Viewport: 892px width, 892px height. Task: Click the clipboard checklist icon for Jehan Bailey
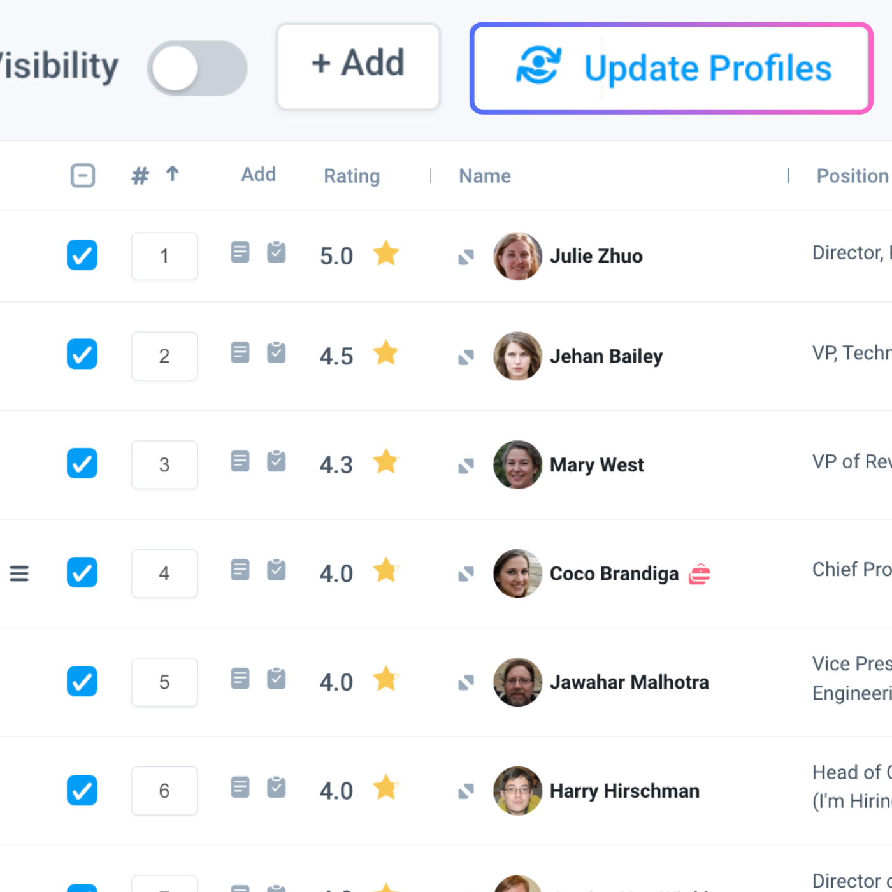(276, 352)
